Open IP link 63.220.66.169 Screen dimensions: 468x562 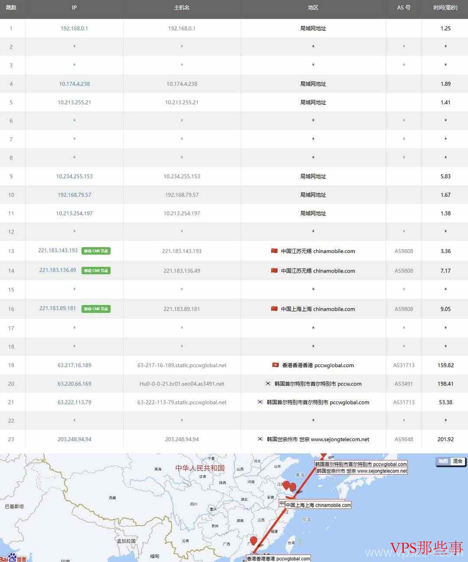tap(74, 383)
